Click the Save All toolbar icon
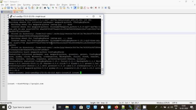Screen dimensions: 196x110 [x=12, y=8]
